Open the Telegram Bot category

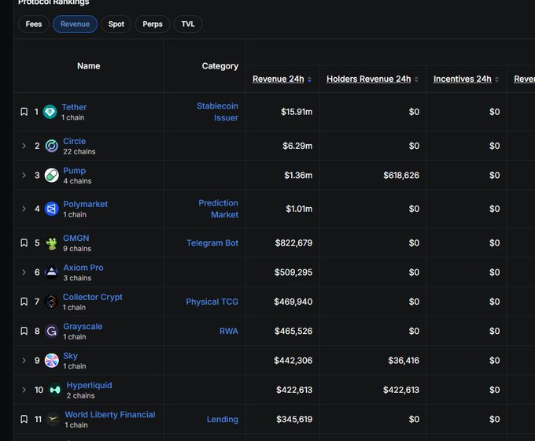click(212, 243)
